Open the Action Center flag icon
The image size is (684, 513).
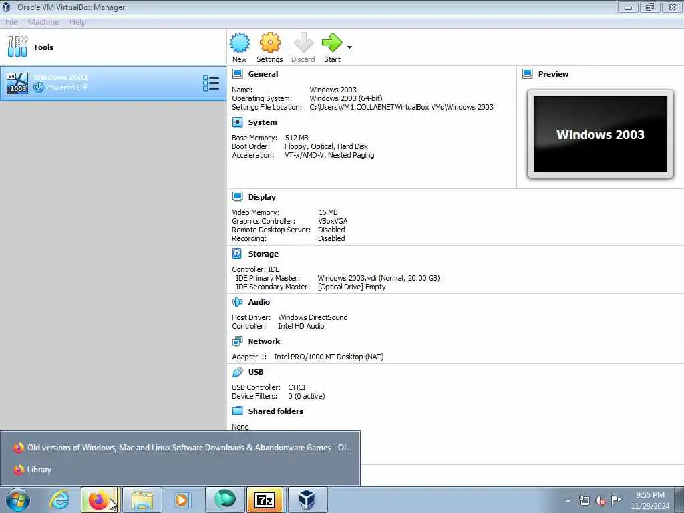tap(617, 500)
